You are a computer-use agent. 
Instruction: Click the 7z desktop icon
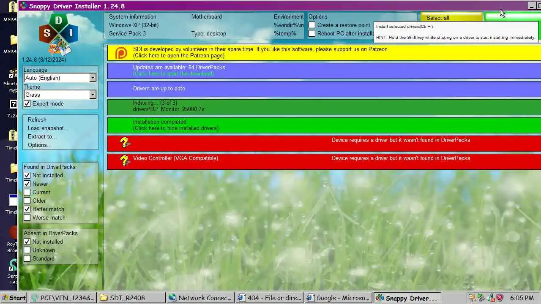(13, 104)
